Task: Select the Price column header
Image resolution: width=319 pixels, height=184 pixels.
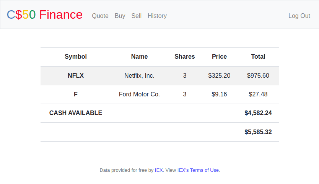Action: (219, 56)
